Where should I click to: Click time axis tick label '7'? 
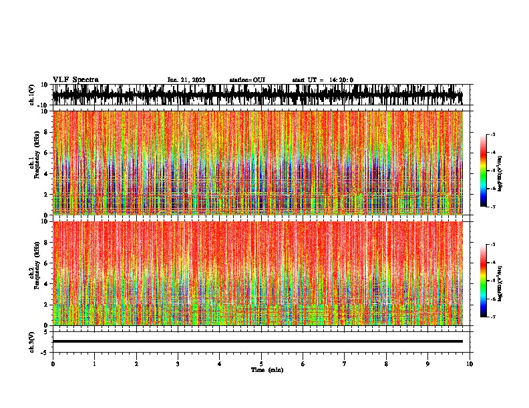pos(345,364)
